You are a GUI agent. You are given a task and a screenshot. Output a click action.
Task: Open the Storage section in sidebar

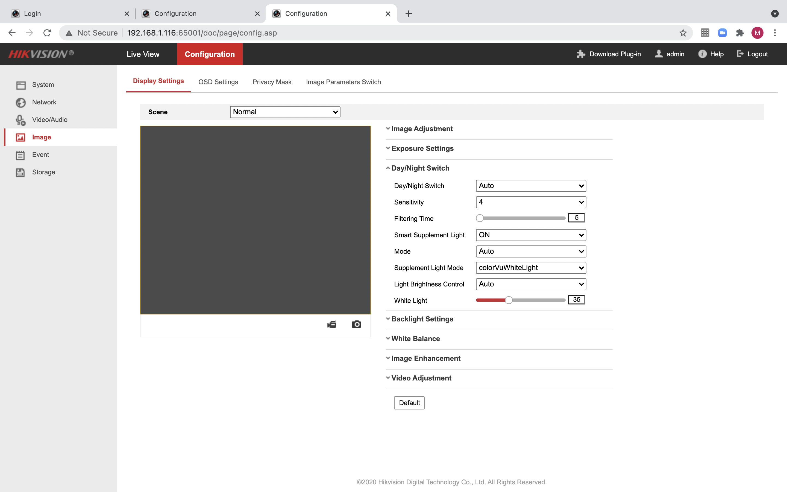(x=43, y=172)
